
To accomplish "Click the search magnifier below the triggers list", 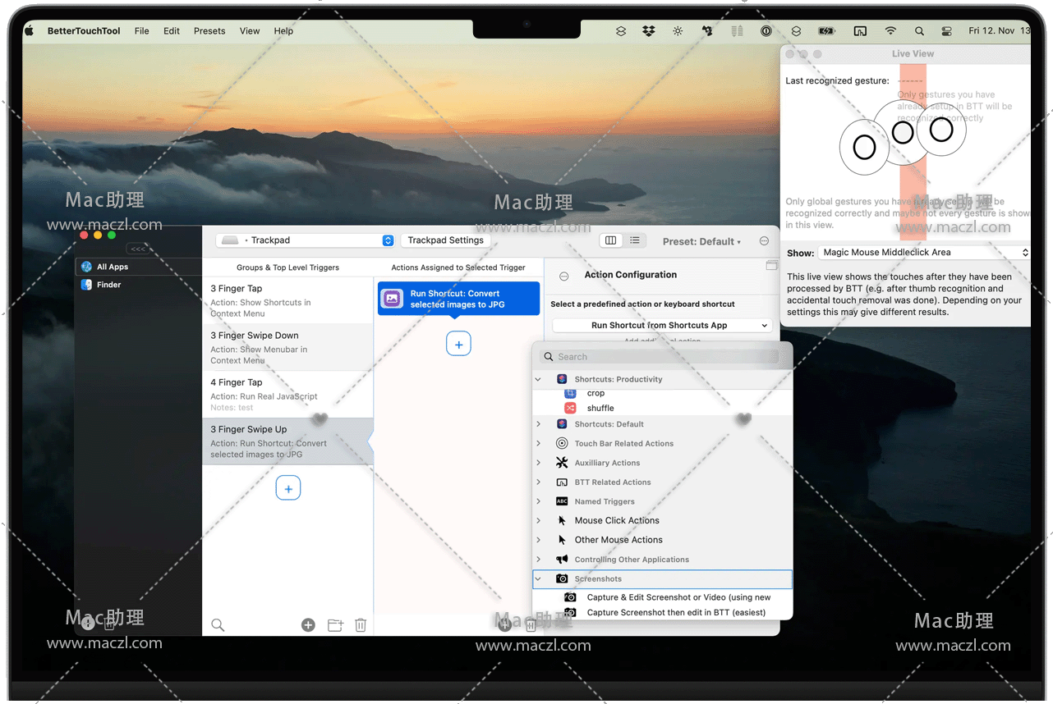I will [x=218, y=625].
